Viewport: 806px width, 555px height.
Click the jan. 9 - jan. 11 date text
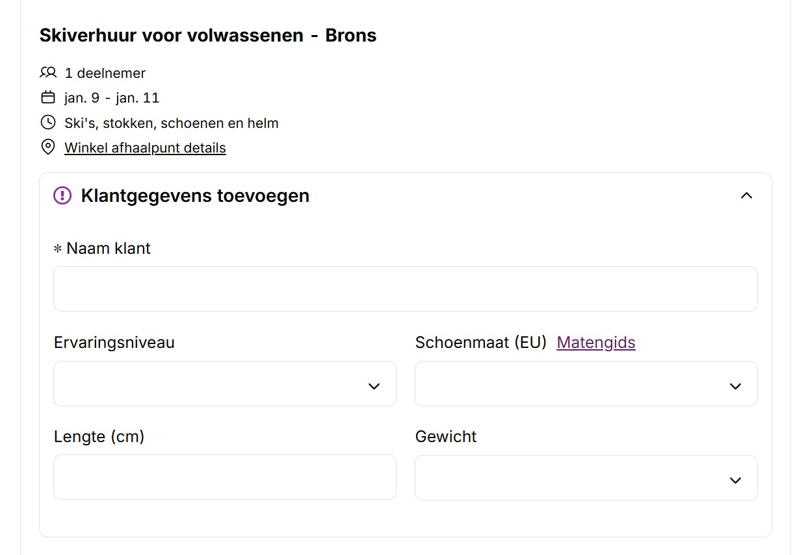[112, 97]
